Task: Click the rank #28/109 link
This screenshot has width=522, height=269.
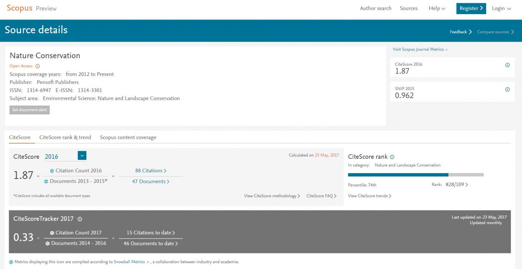Action: click(456, 184)
